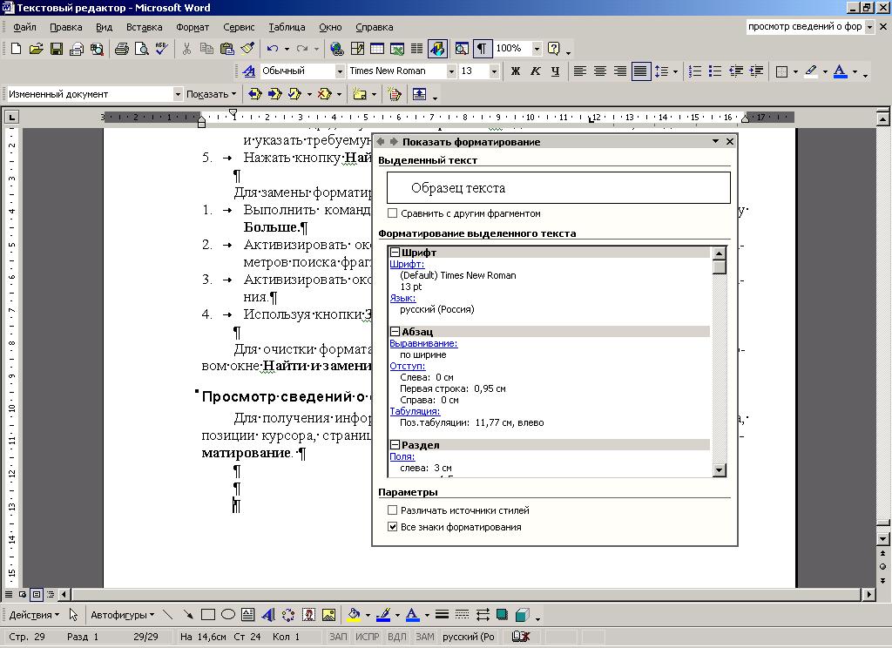Screen dimensions: 892x648
Task: Open the Показать dropdown menu
Action: [x=211, y=94]
